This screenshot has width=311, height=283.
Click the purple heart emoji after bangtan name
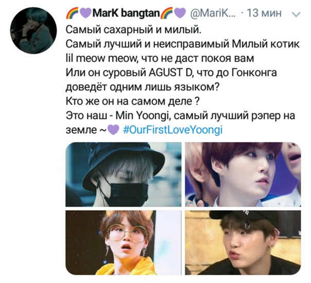point(180,14)
